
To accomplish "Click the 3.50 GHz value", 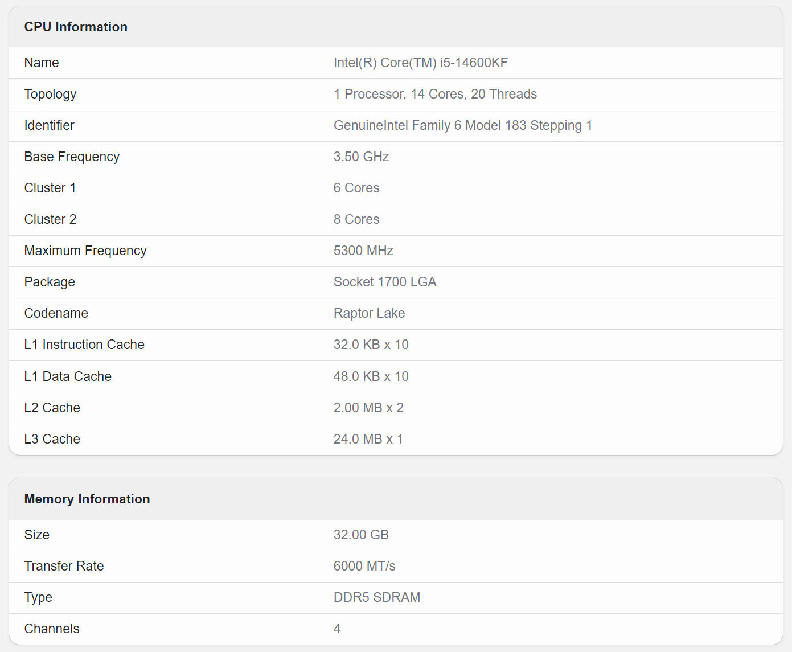I will click(x=361, y=157).
